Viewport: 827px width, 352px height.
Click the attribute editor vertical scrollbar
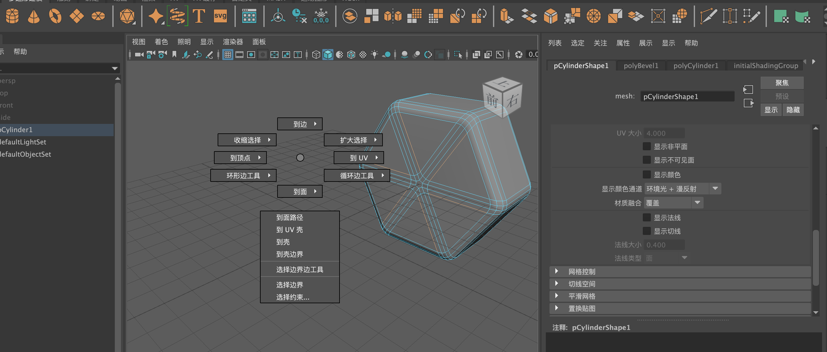[816, 258]
